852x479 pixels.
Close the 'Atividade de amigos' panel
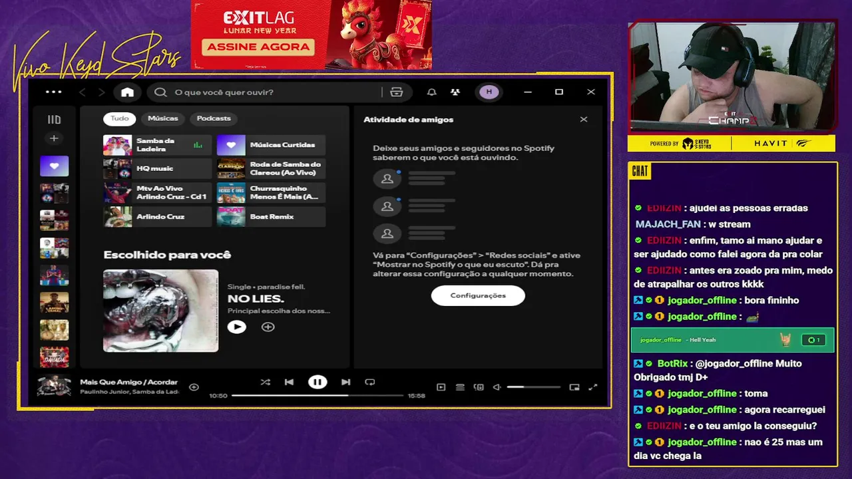584,120
